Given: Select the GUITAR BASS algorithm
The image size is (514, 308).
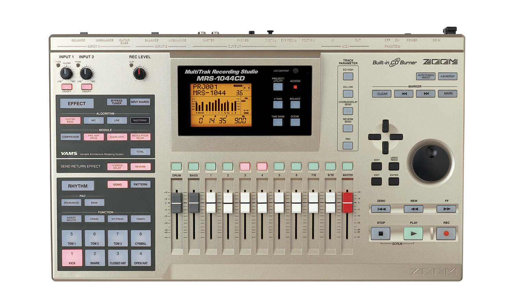Looking at the screenshot, I should pos(70,120).
